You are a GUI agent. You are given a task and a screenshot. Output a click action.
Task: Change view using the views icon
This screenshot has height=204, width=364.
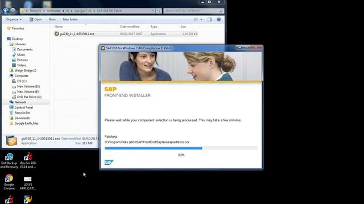click(x=196, y=19)
